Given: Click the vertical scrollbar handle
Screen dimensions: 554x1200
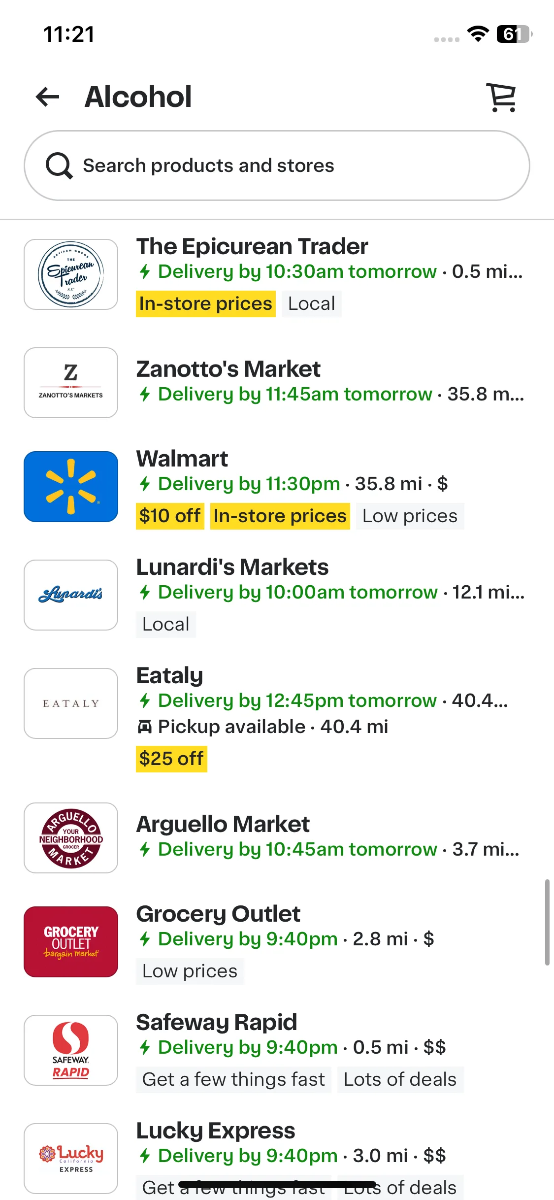Looking at the screenshot, I should pos(547,922).
